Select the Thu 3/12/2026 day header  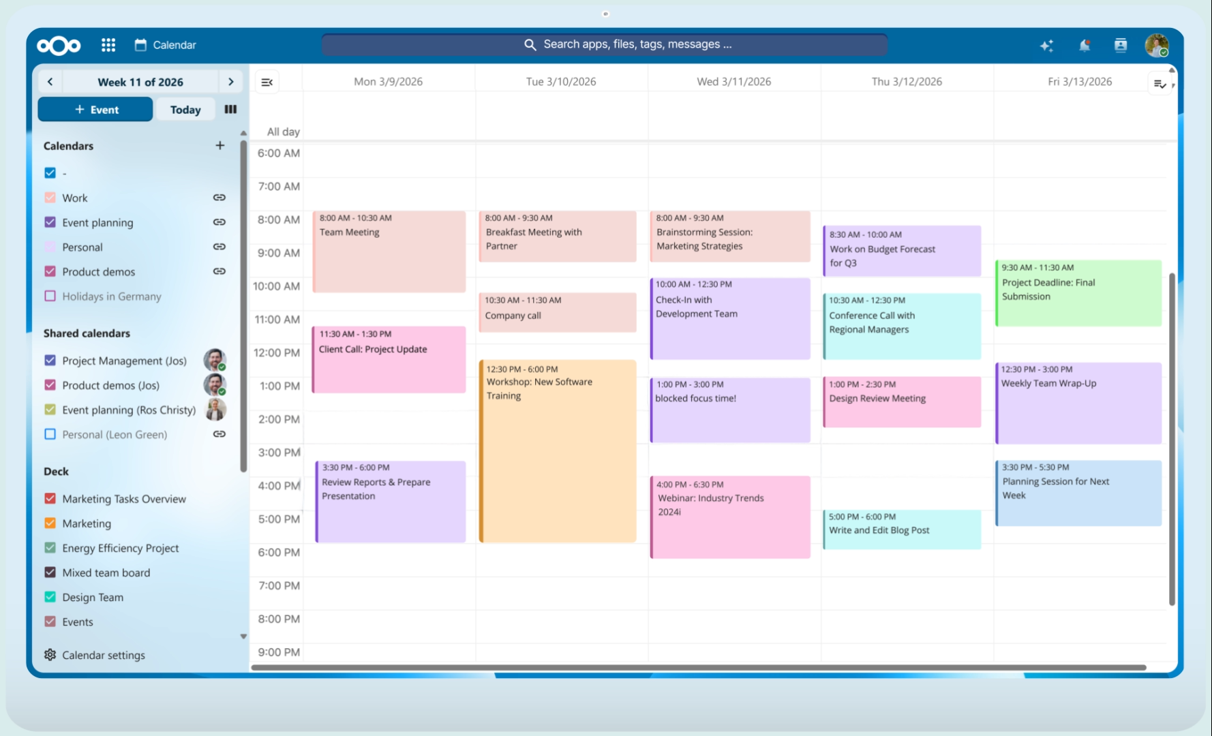(x=907, y=82)
